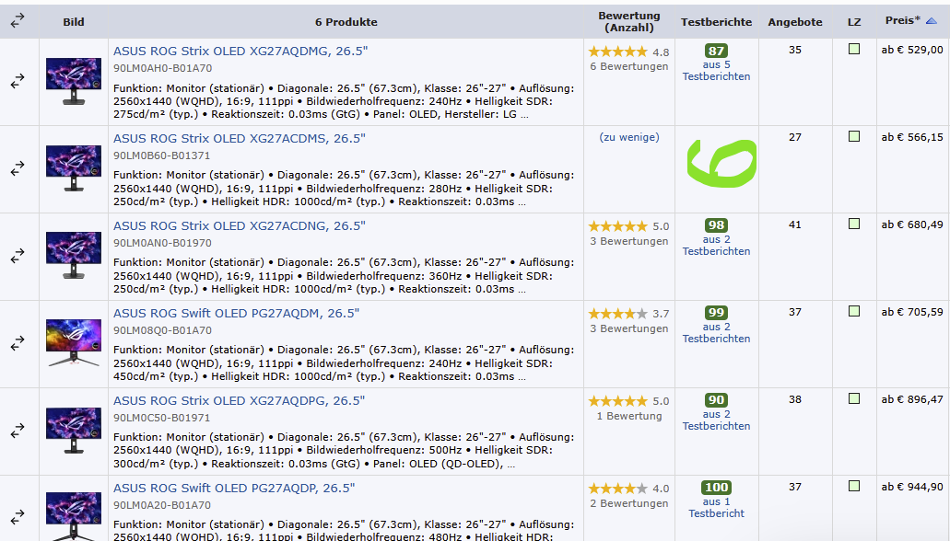Image resolution: width=950 pixels, height=541 pixels.
Task: Click the offers count 41
Action: pyautogui.click(x=795, y=224)
